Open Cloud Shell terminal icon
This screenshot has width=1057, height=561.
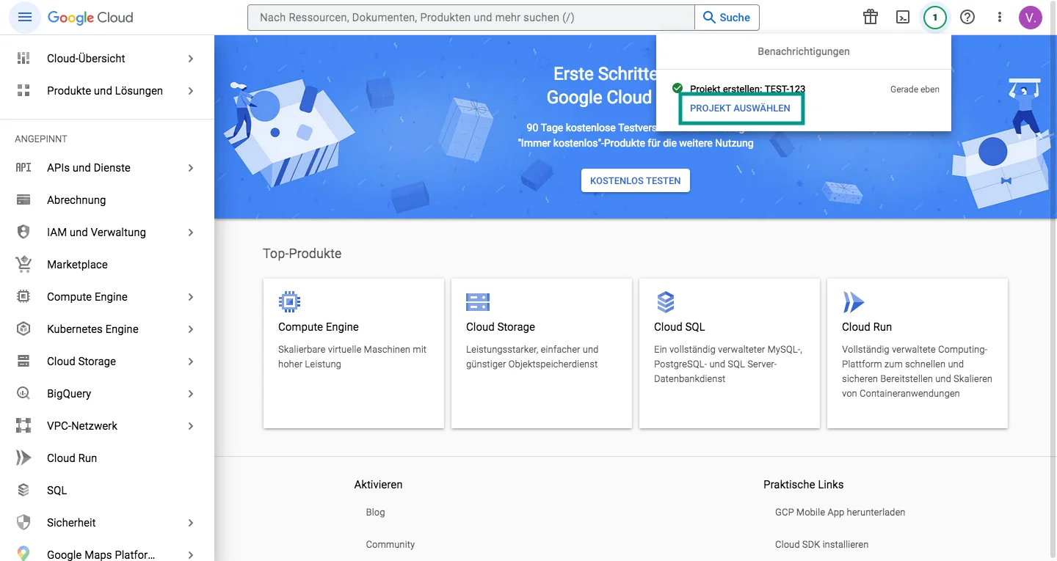903,17
